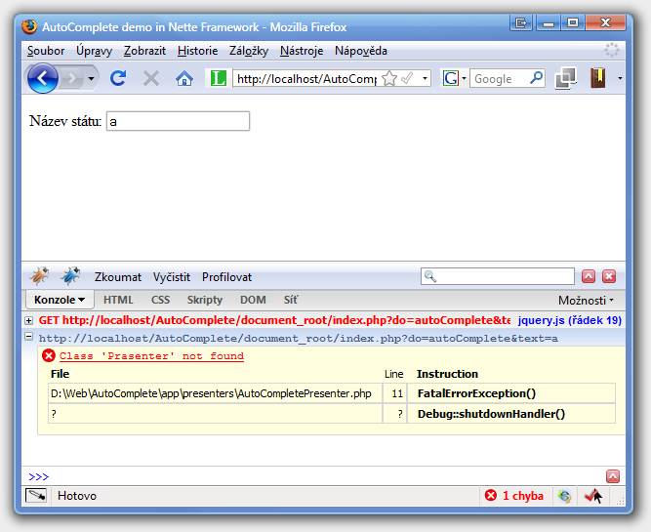651x532 pixels.
Task: Switch to the DOM tab
Action: click(253, 300)
